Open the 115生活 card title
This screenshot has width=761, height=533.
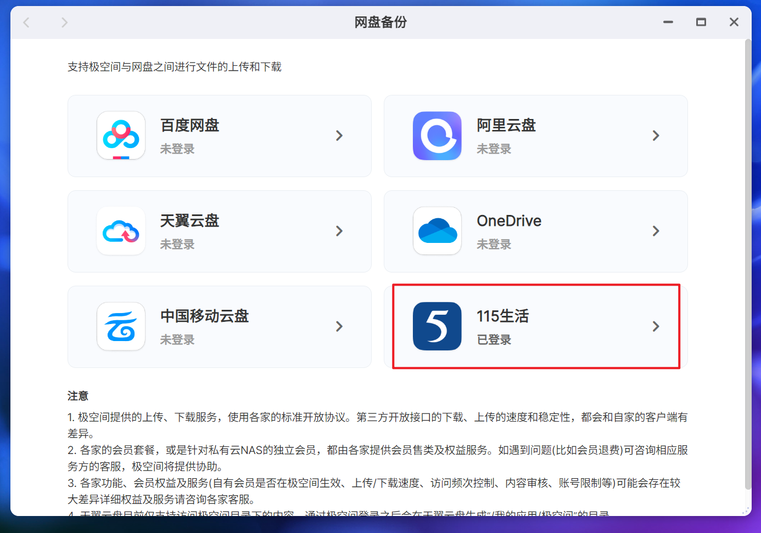pos(503,316)
